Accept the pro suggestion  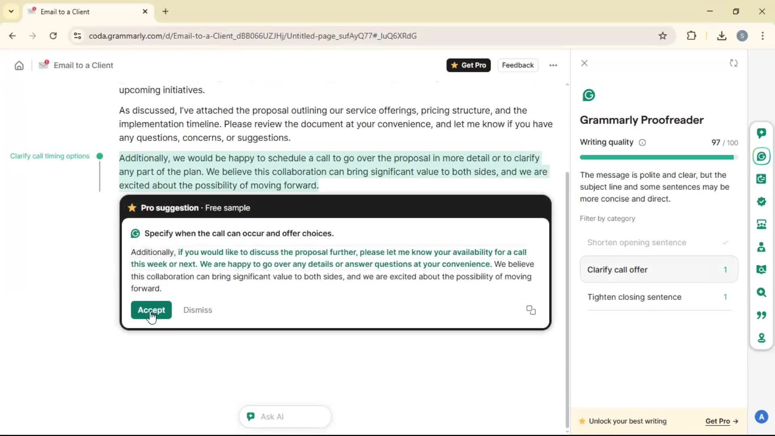(151, 310)
